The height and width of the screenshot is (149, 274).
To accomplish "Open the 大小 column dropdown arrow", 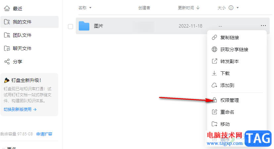I will (x=238, y=8).
